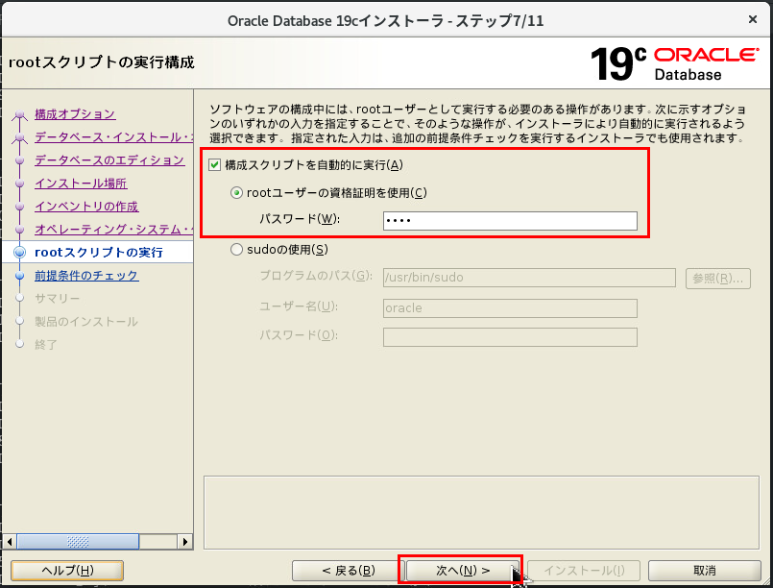Click the パスワード(W): label
773x588 pixels.
(x=300, y=218)
